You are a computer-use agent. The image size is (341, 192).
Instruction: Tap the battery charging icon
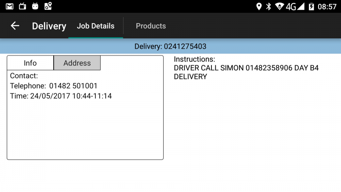click(x=312, y=6)
